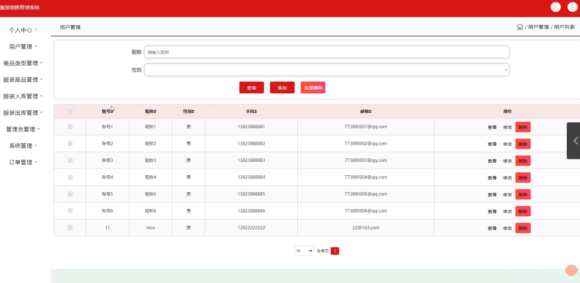The height and width of the screenshot is (283, 580).
Task: Open the 个人中心 sidebar menu
Action: coord(23,30)
